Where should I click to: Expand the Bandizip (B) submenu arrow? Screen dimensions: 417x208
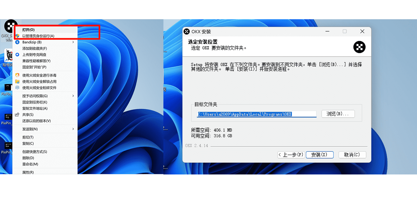[x=73, y=42]
